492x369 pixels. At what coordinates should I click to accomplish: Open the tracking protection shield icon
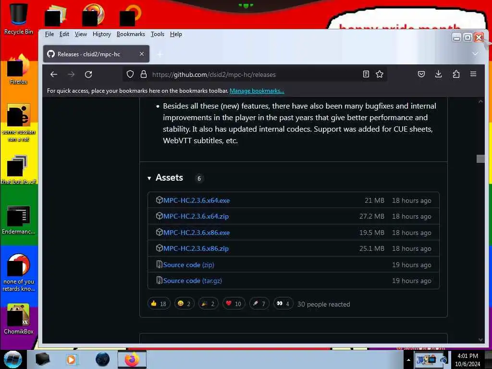tap(130, 74)
